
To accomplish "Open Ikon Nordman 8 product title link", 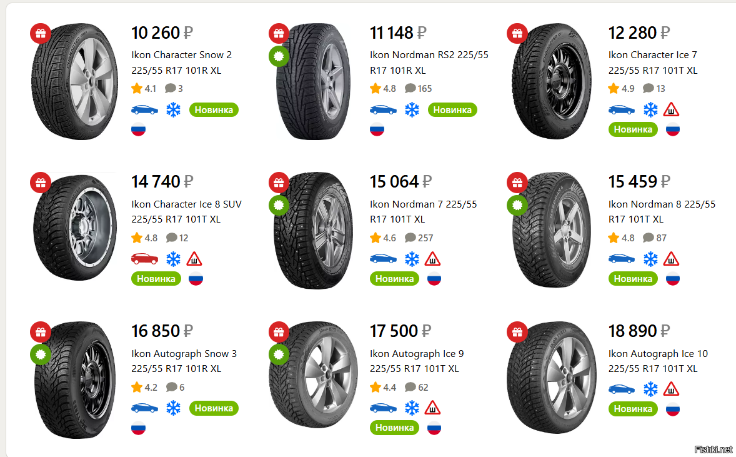I will click(662, 212).
